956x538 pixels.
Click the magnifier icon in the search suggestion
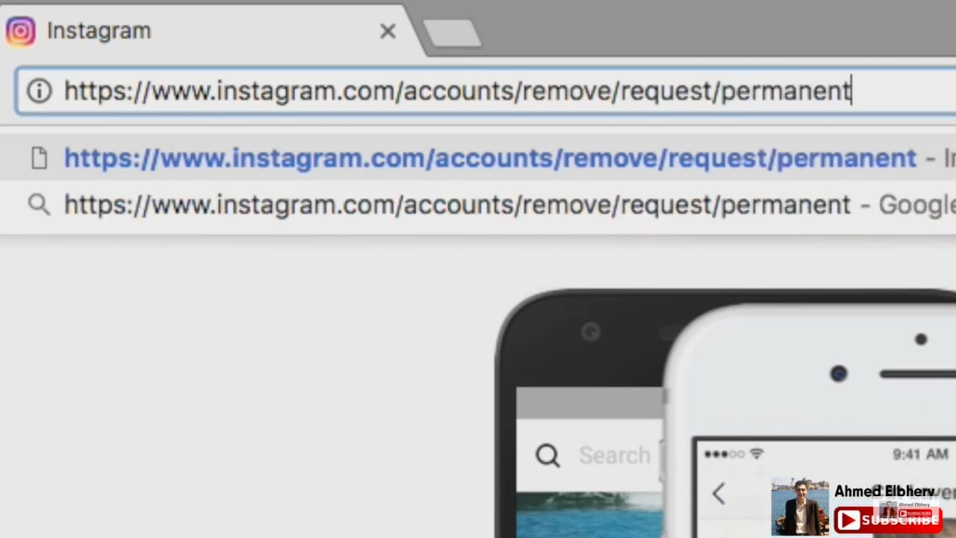(x=39, y=205)
